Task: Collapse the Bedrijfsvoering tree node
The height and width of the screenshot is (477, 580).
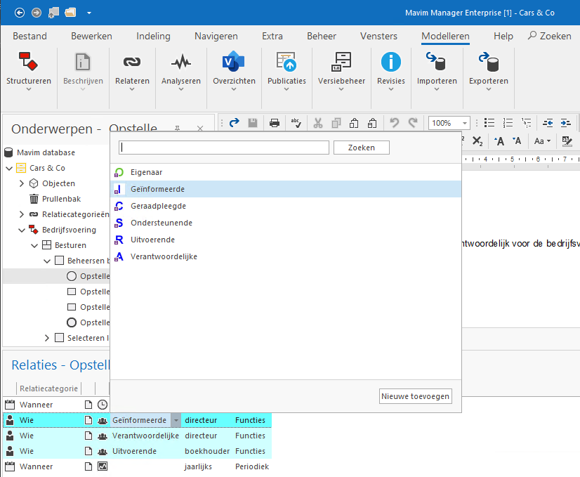Action: coord(22,230)
